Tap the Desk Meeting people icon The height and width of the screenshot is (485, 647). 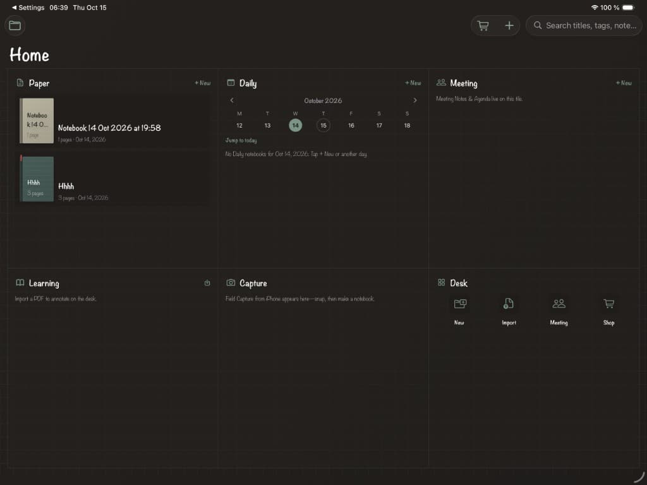[x=559, y=304]
